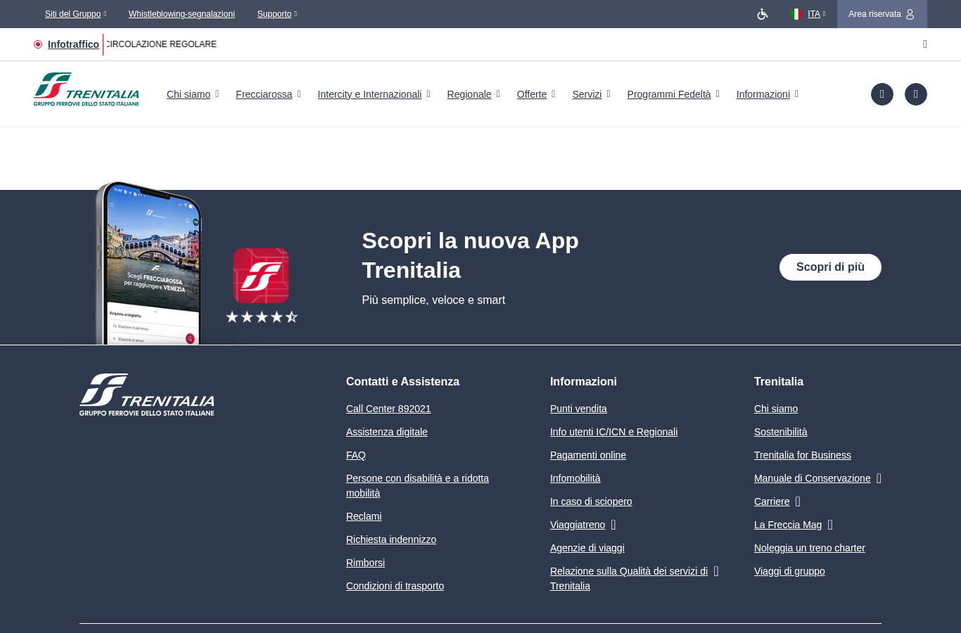The image size is (961, 633).
Task: Open the Call Center 892021 link
Action: [388, 409]
